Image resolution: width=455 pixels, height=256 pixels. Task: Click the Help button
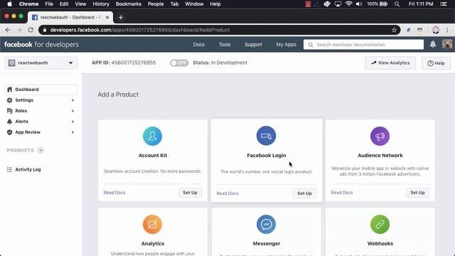click(436, 63)
